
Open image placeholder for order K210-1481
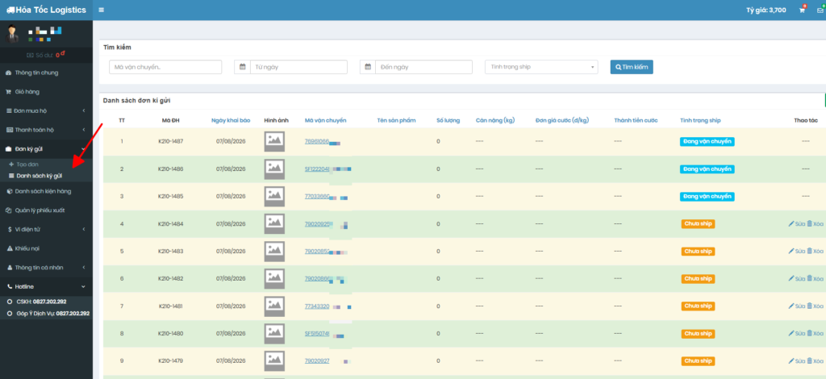[x=274, y=306]
